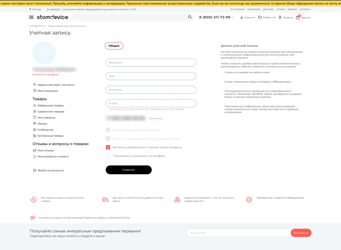
Task: Click the Изменить профиль link
Action: tap(46, 75)
